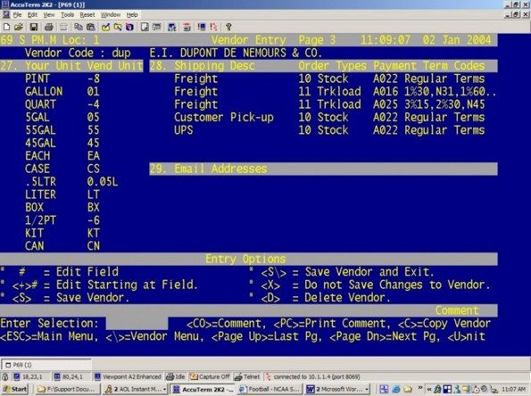Image resolution: width=531 pixels, height=396 pixels.
Task: Click the Capture Off status indicator
Action: 210,376
